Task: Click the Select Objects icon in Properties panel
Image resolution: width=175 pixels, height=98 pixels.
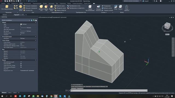Action: pos(34,20)
